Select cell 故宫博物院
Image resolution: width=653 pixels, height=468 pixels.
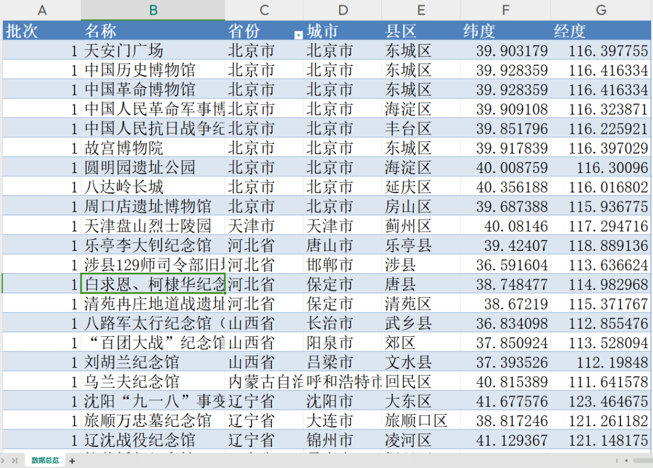point(153,148)
